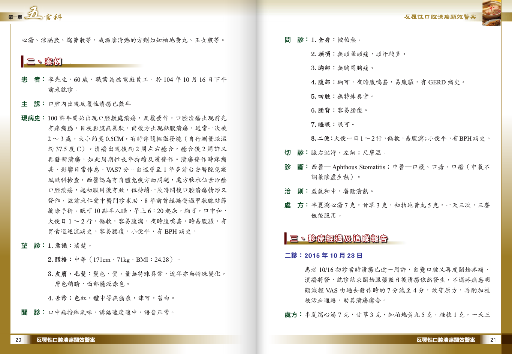
Task: Click the 二診：2015 年 10 月 23 日 heading
Action: click(x=323, y=255)
